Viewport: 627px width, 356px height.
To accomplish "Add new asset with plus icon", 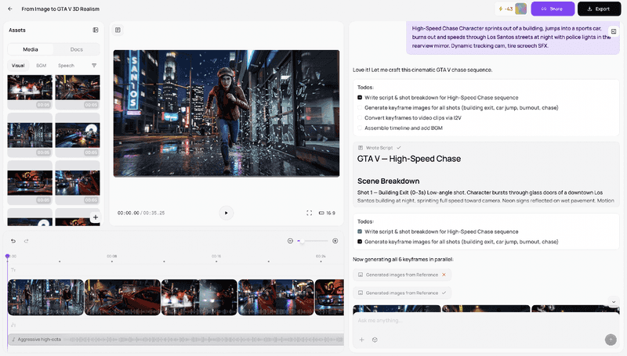I will 95,217.
